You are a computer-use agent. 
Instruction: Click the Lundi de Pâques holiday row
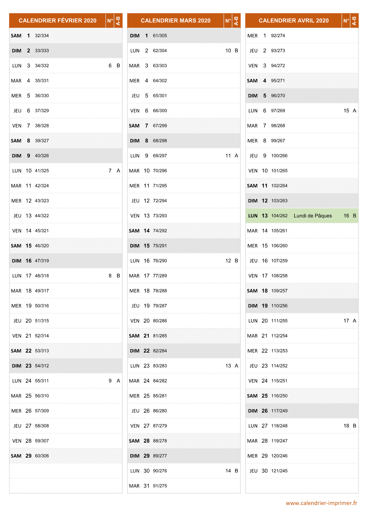point(302,216)
